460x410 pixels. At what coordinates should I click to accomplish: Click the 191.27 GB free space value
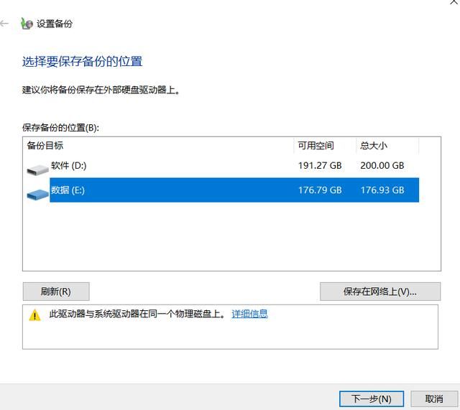[320, 166]
